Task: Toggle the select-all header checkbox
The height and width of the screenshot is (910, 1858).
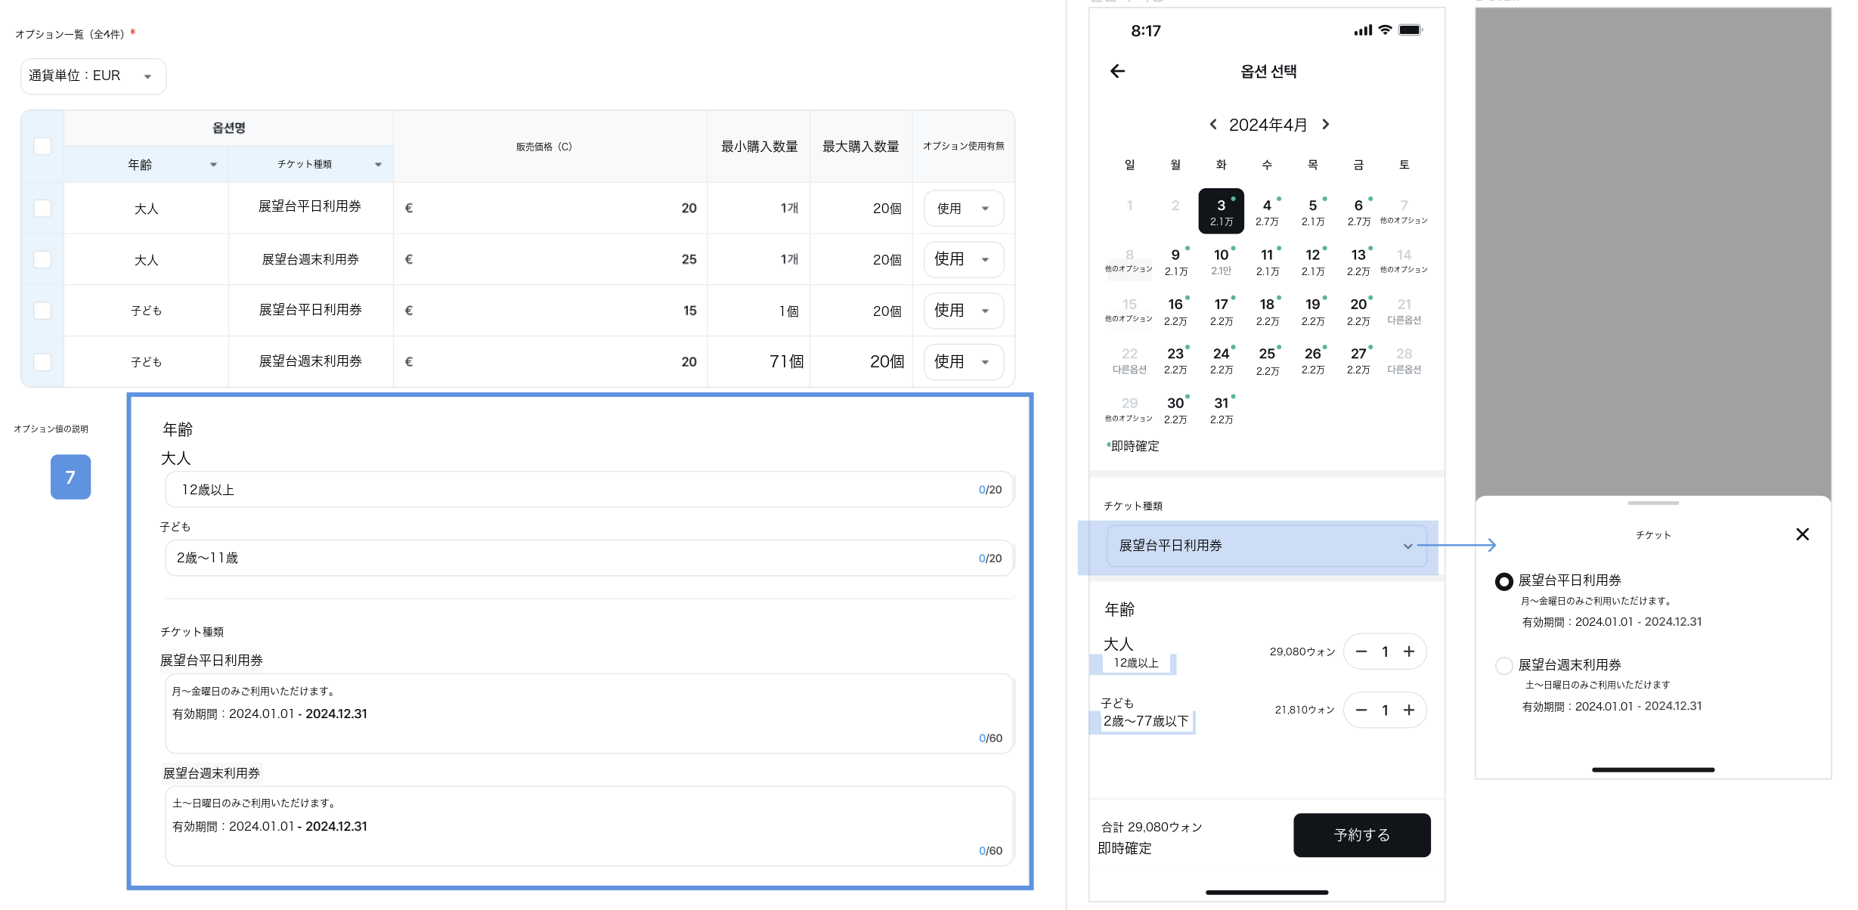Action: [x=42, y=146]
